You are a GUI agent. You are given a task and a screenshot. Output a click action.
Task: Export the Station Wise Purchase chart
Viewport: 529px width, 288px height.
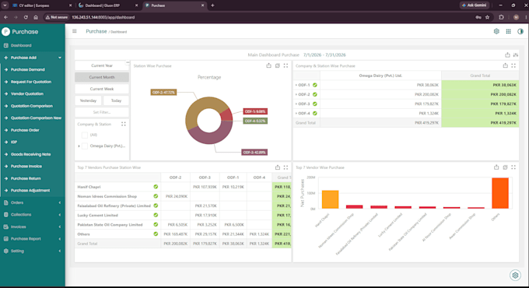pyautogui.click(x=268, y=65)
